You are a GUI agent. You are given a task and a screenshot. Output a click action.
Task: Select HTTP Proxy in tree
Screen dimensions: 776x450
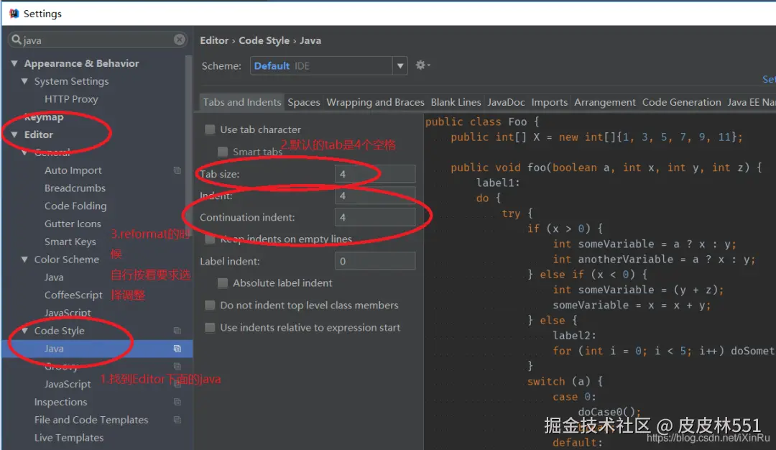pos(71,99)
